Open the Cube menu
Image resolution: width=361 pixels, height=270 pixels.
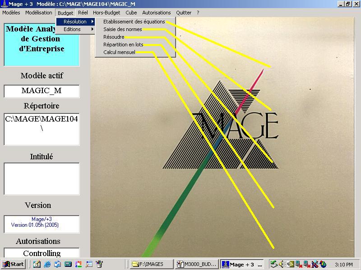coord(131,13)
